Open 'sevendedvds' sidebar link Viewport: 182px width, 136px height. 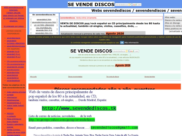pyautogui.click(x=12, y=75)
